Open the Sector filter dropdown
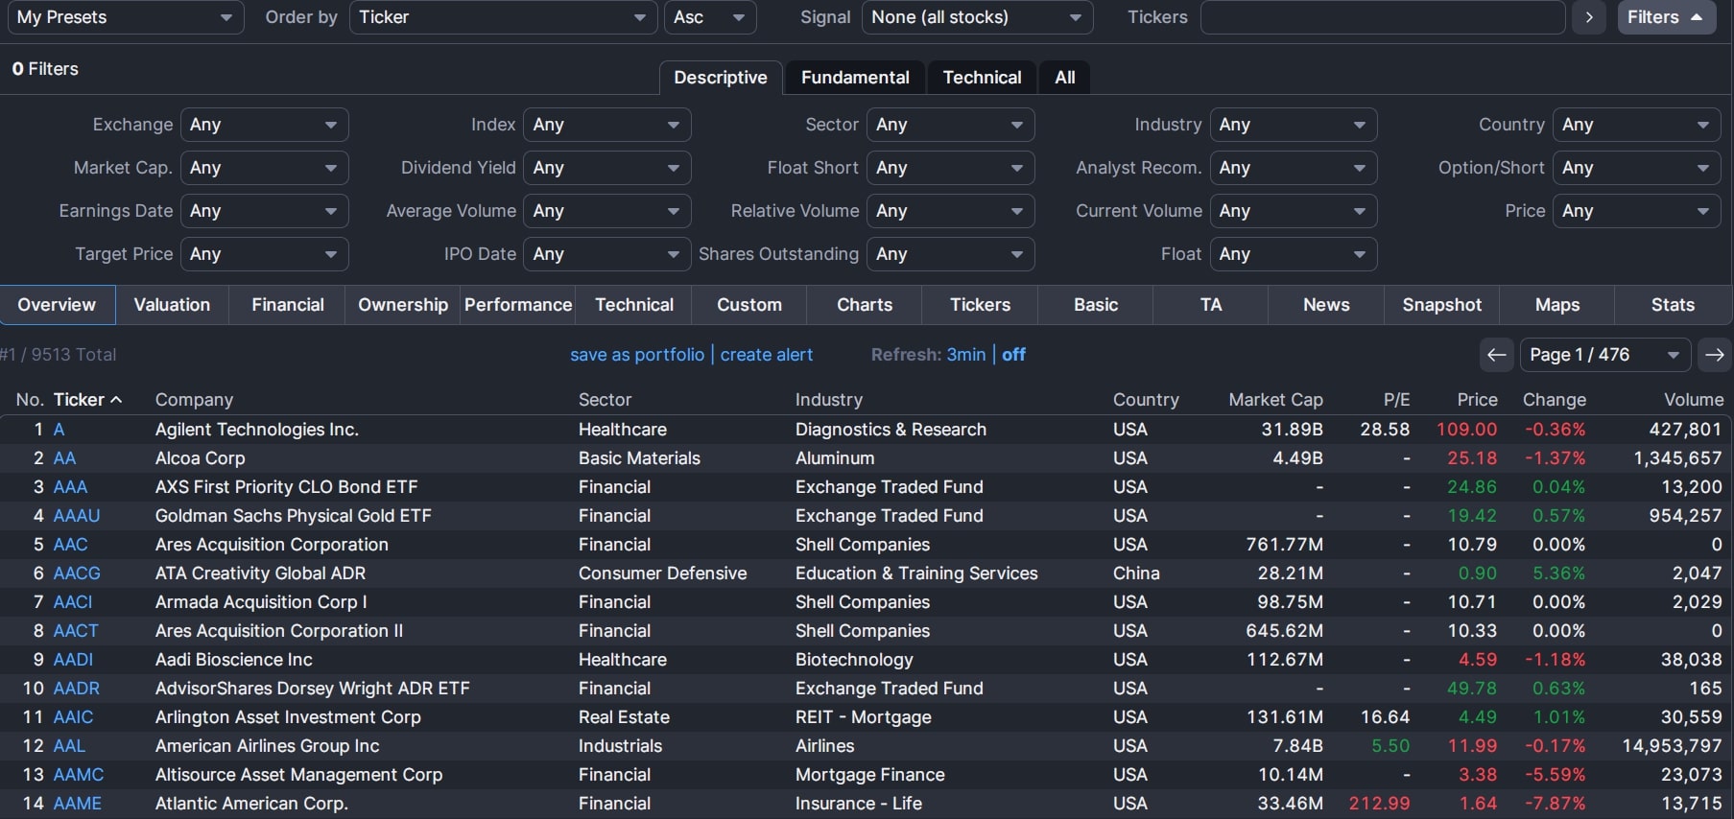The image size is (1734, 819). 950,125
